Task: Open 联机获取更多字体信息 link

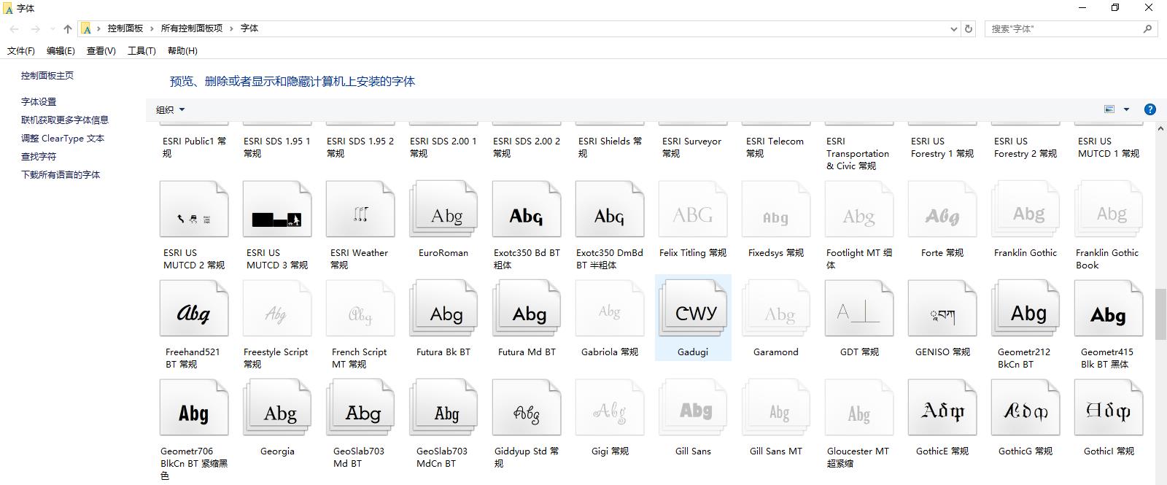Action: point(65,120)
